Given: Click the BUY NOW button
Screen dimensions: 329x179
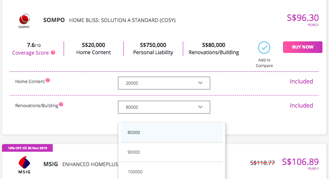Looking at the screenshot, I should coord(302,47).
